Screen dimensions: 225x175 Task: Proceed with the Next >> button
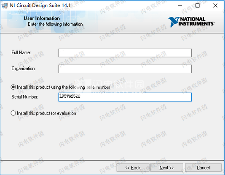pyautogui.click(x=166, y=167)
